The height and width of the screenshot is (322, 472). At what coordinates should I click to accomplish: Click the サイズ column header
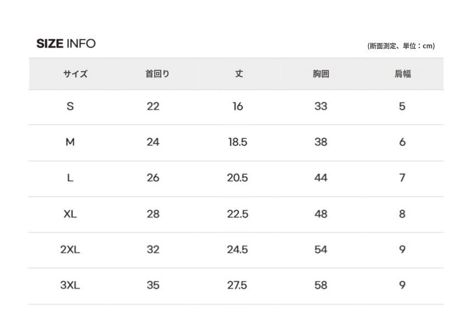point(75,74)
